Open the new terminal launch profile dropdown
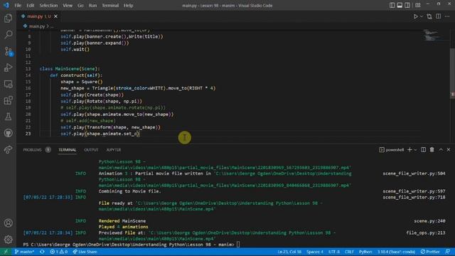This screenshot has height=256, width=455. click(x=415, y=150)
